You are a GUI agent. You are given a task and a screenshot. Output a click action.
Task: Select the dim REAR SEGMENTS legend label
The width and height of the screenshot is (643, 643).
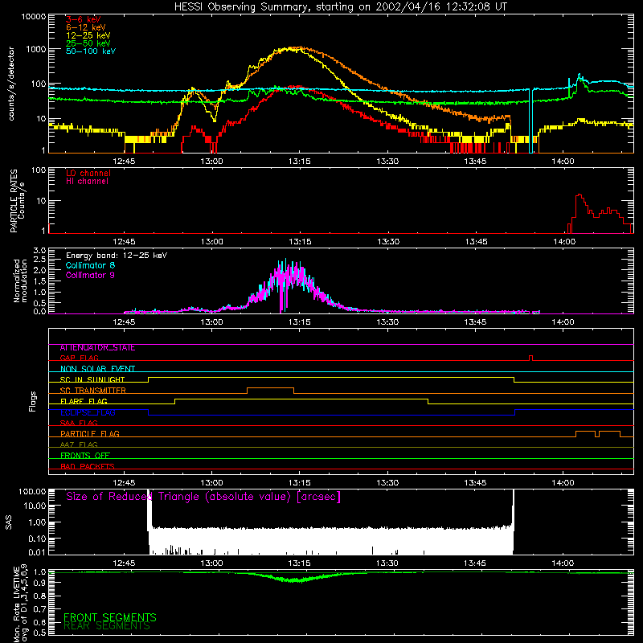(107, 626)
